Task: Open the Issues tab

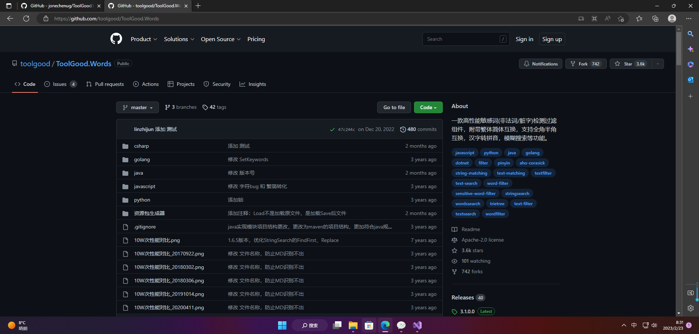Action: 59,84
